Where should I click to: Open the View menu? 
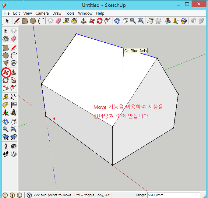click(x=27, y=13)
